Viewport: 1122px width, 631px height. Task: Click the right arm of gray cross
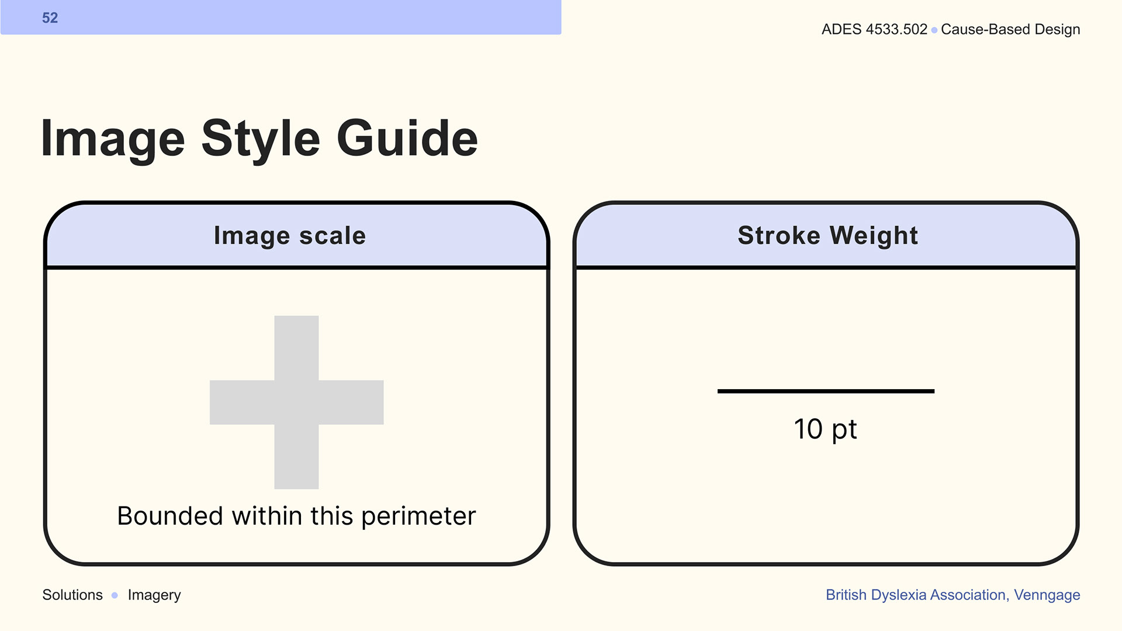(351, 402)
